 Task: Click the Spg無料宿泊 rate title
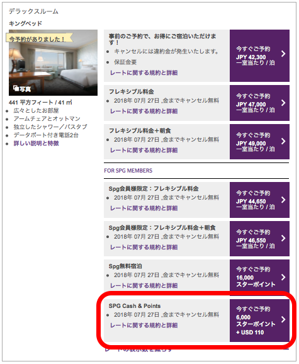(125, 266)
